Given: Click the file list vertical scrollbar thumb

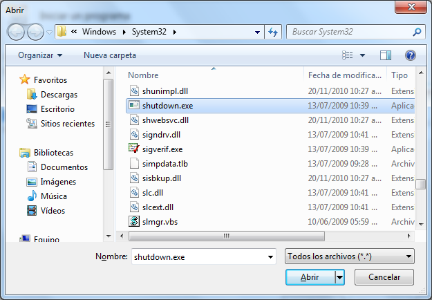Looking at the screenshot, I should [x=421, y=184].
